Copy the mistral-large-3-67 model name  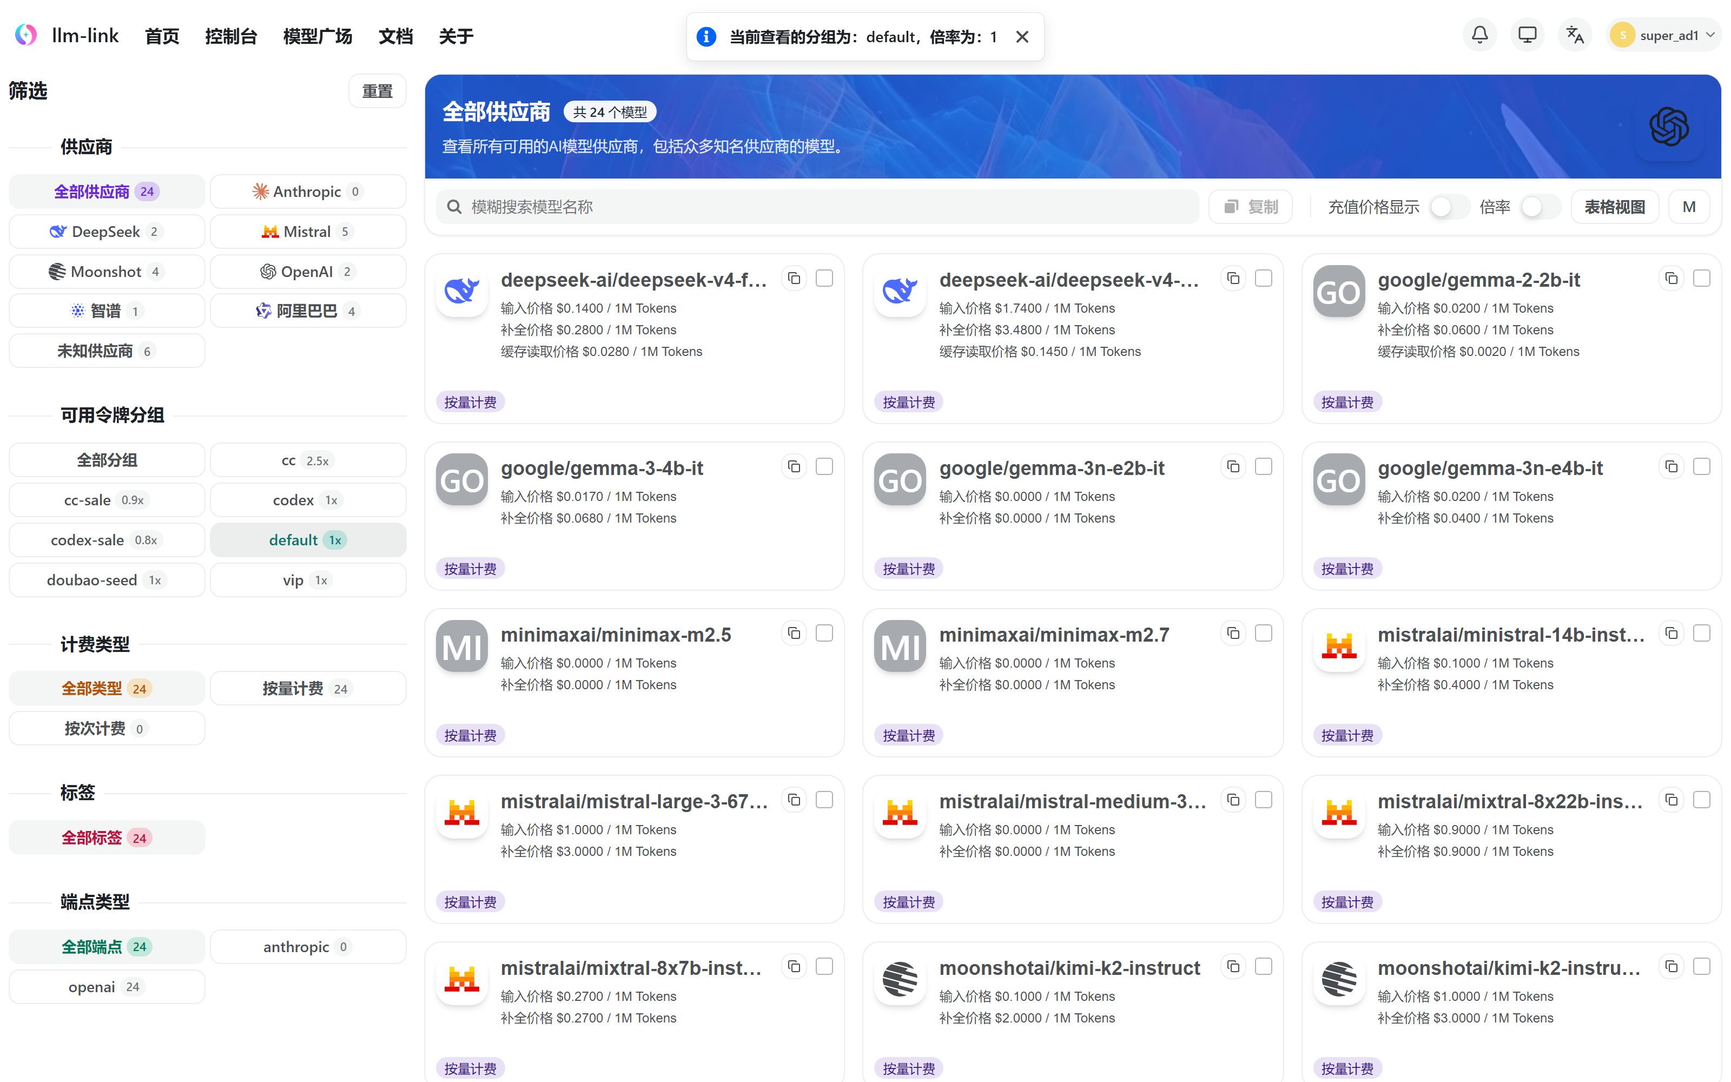tap(794, 800)
